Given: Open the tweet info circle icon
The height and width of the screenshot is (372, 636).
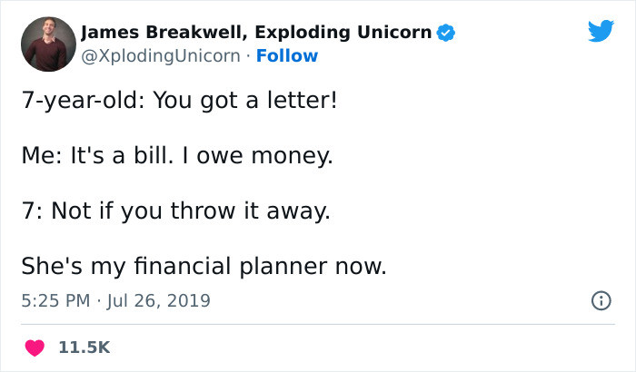Looking at the screenshot, I should (x=601, y=300).
